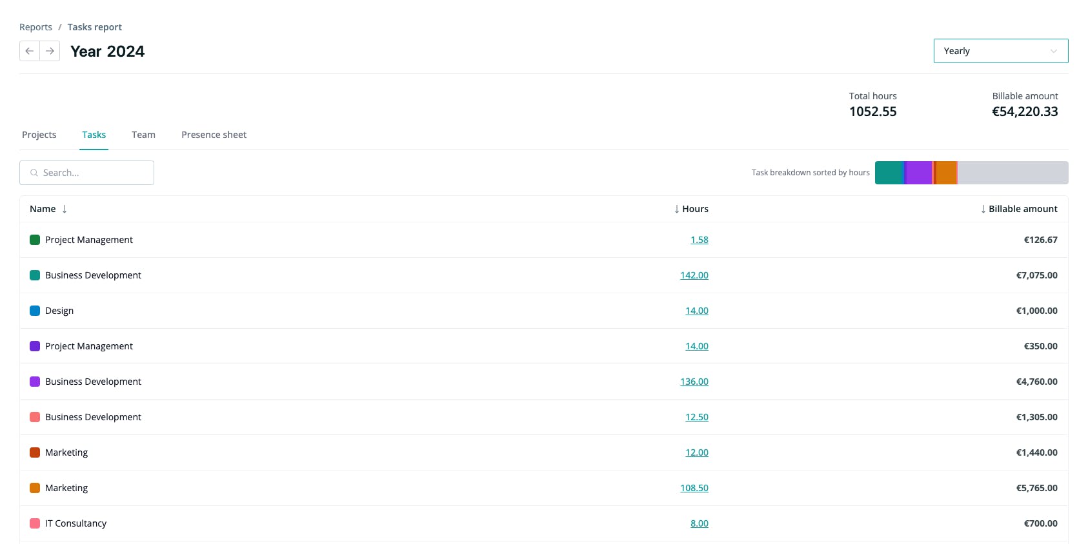Switch to the Team tab
Image resolution: width=1088 pixels, height=544 pixels.
pyautogui.click(x=143, y=135)
